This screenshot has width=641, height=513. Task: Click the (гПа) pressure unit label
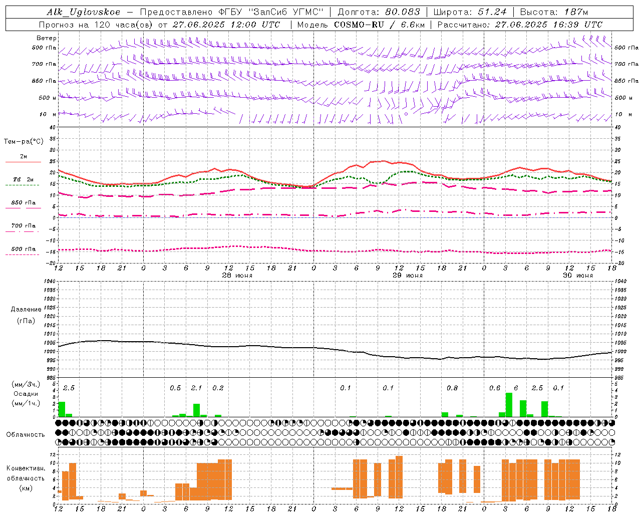26,321
